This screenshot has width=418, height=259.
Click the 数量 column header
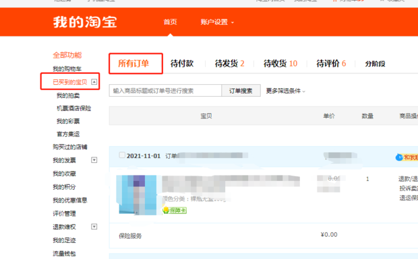(x=367, y=116)
